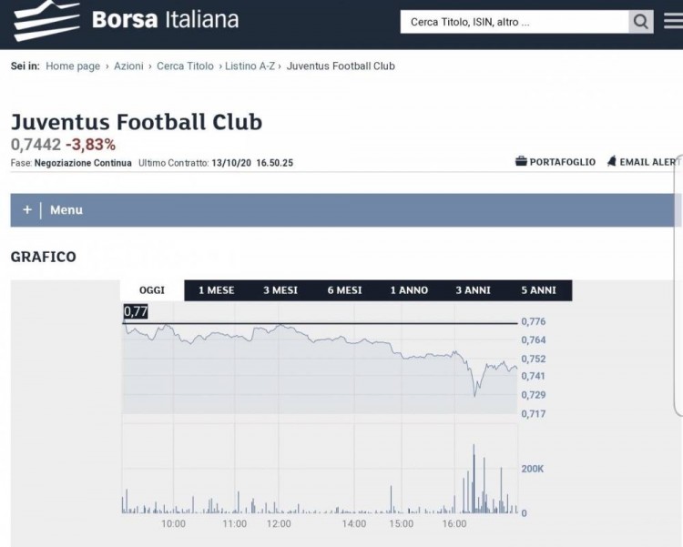The height and width of the screenshot is (547, 683).
Task: Click the Borsa Italiana logo
Action: tap(127, 20)
